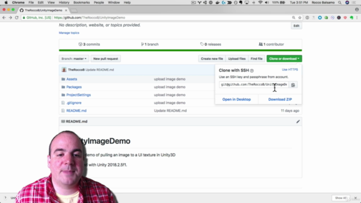This screenshot has width=361, height=203.
Task: Copy the SSH clone URL to clipboard
Action: click(293, 85)
